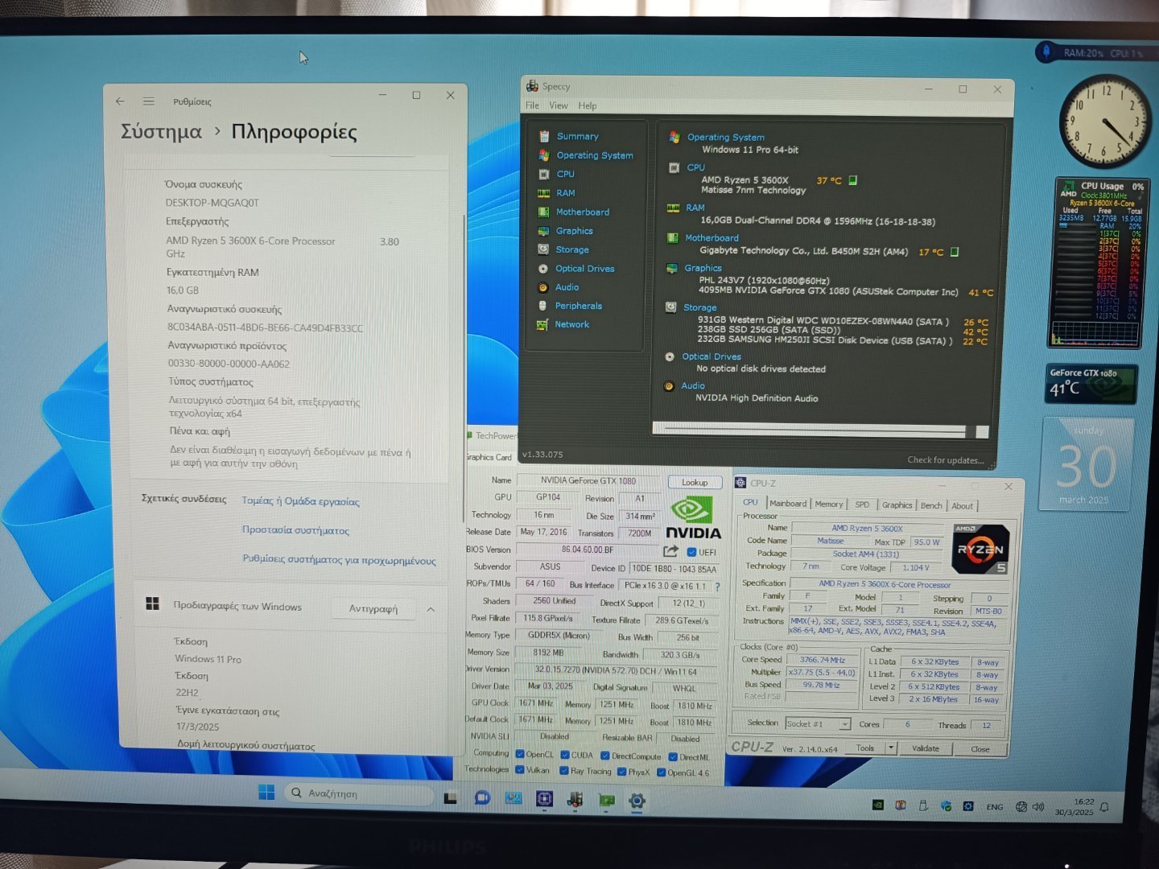1159x869 pixels.
Task: Switch to the Mainboard tab in CPU-Z
Action: [788, 504]
